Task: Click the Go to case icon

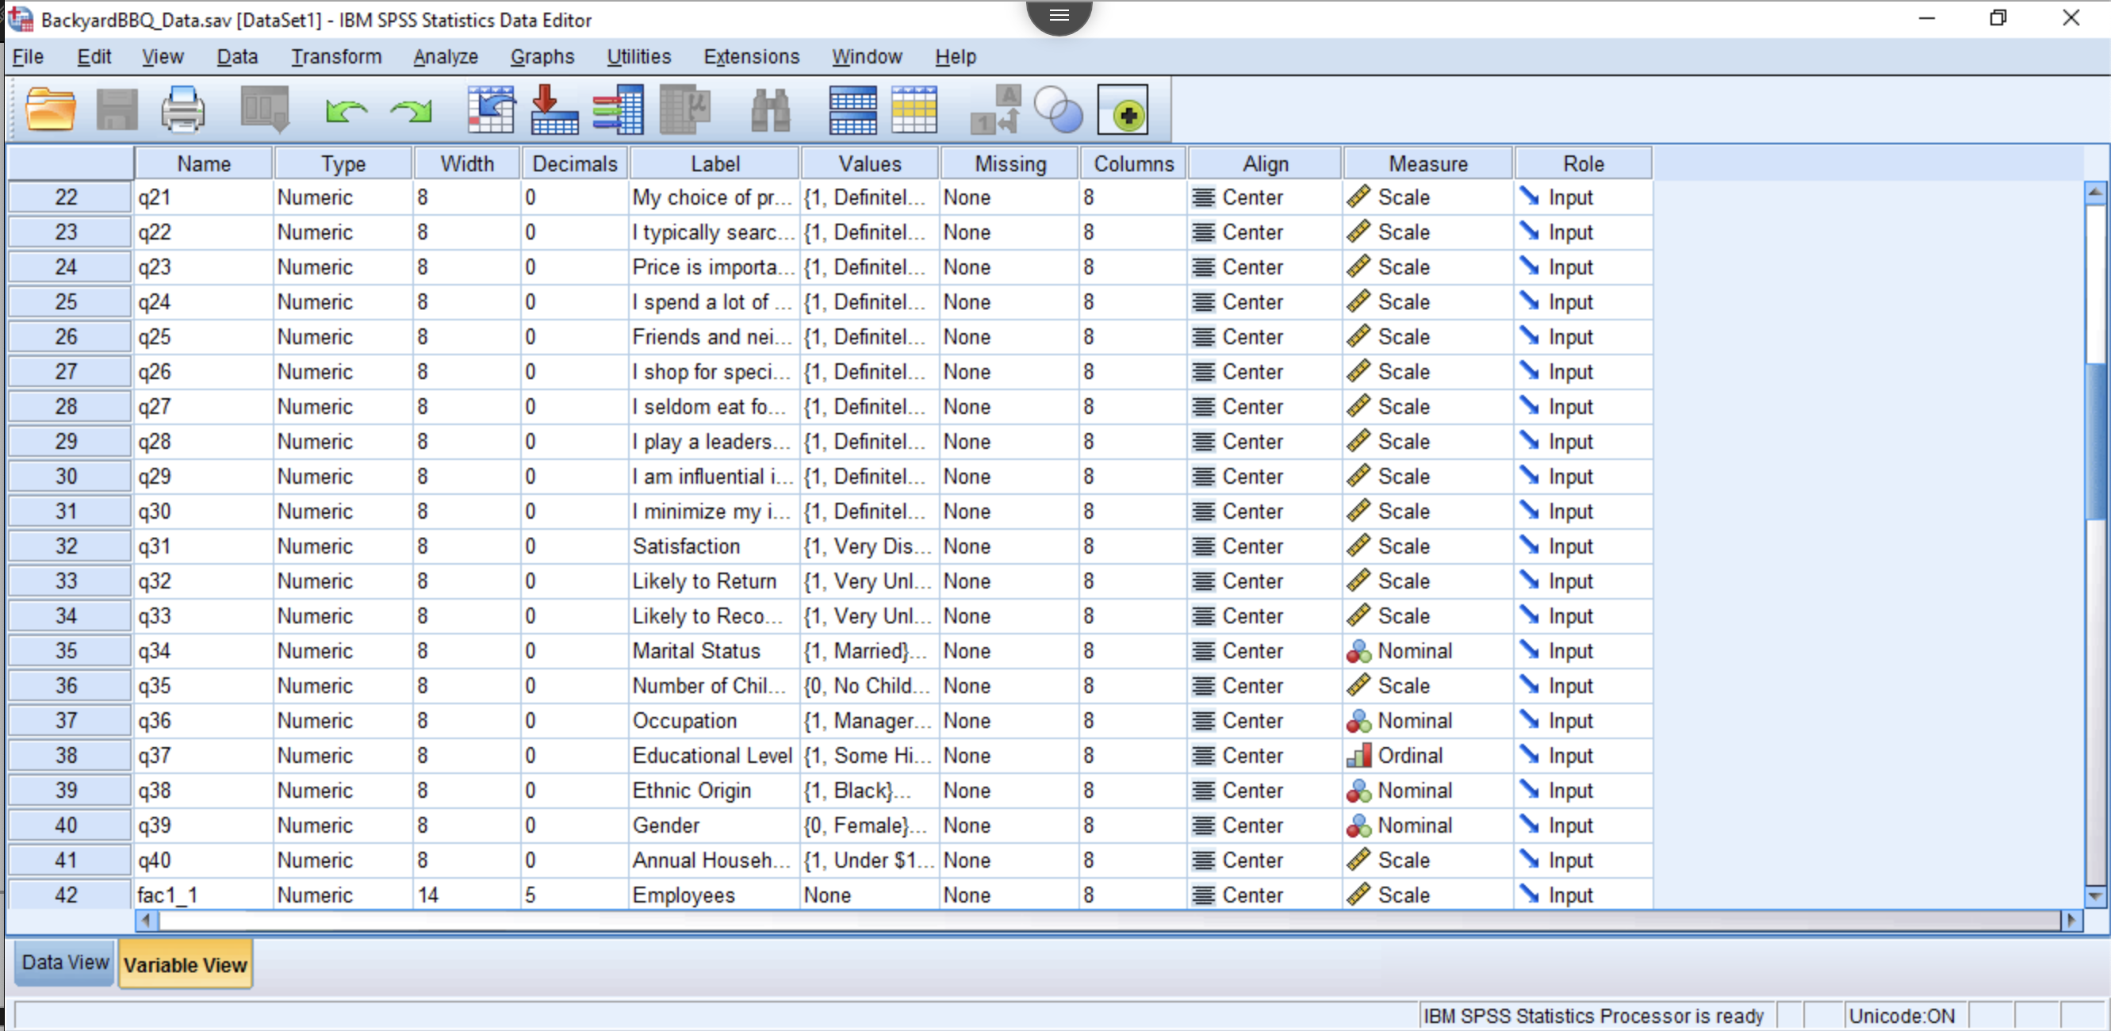Action: pyautogui.click(x=491, y=109)
